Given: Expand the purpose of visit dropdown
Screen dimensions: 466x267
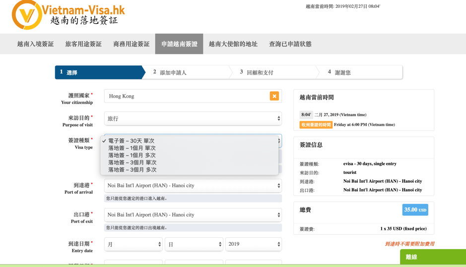Looking at the screenshot, I should click(193, 118).
